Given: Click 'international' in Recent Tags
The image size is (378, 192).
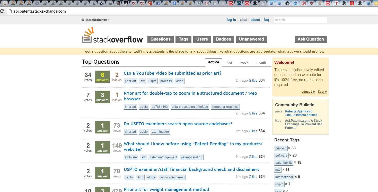Looking at the screenshot, I should 284,177.
